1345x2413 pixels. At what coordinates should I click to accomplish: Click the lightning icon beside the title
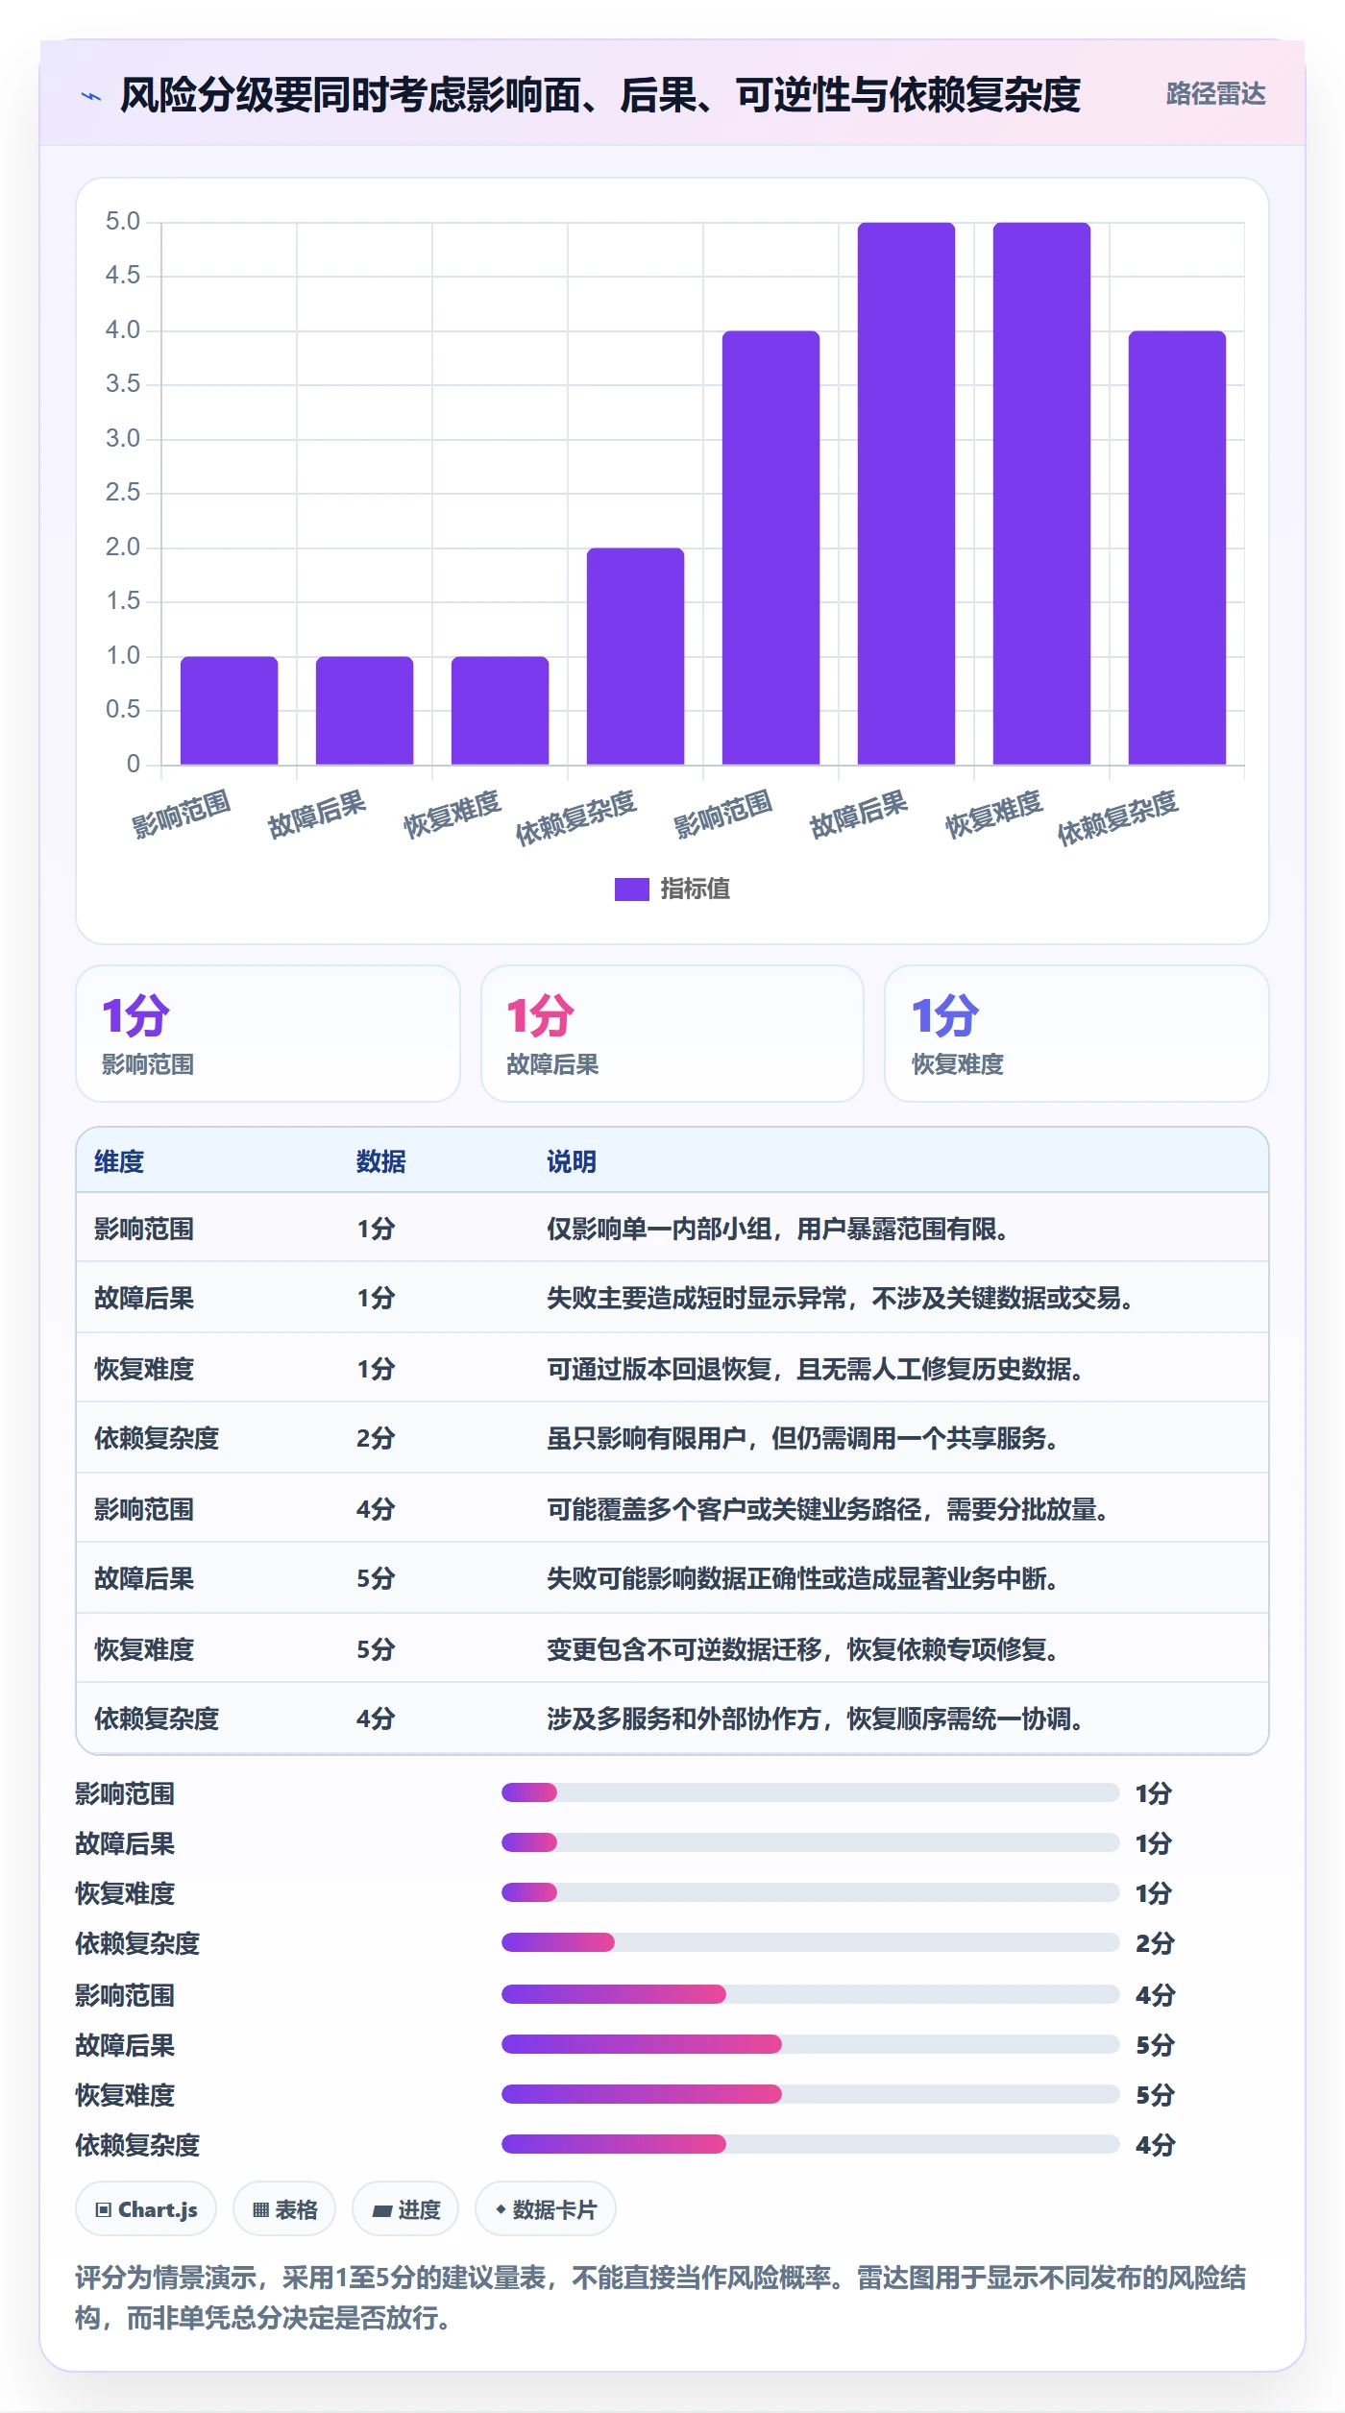point(91,96)
